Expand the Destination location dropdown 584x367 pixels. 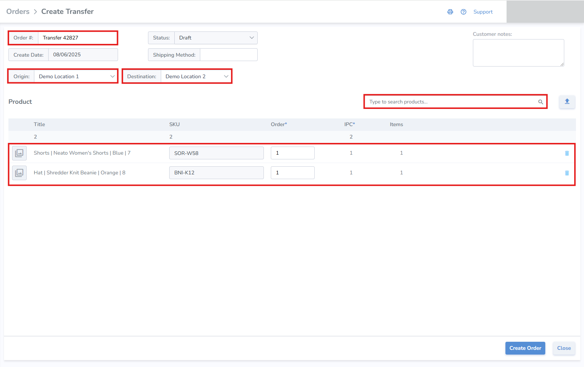click(x=196, y=76)
